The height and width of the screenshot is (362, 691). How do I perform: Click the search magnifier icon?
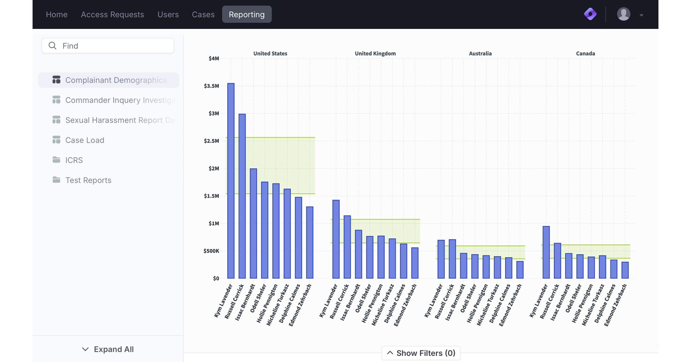pyautogui.click(x=52, y=46)
